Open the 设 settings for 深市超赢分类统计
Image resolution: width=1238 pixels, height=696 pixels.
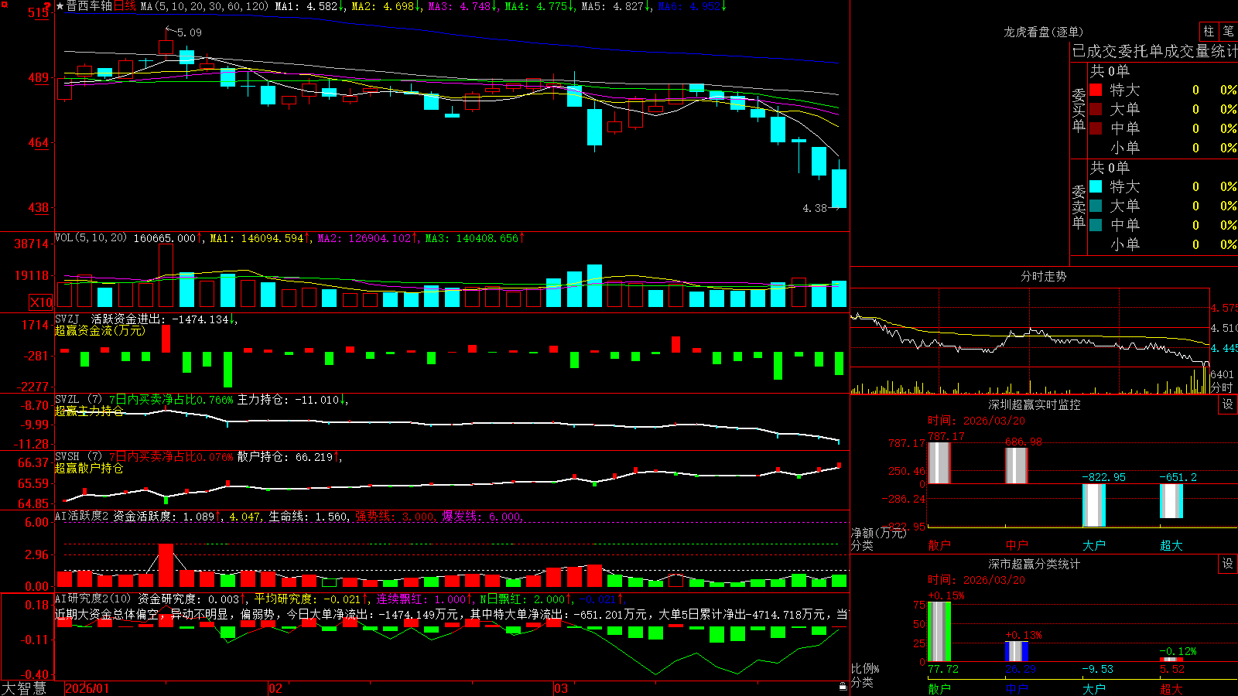click(1228, 564)
